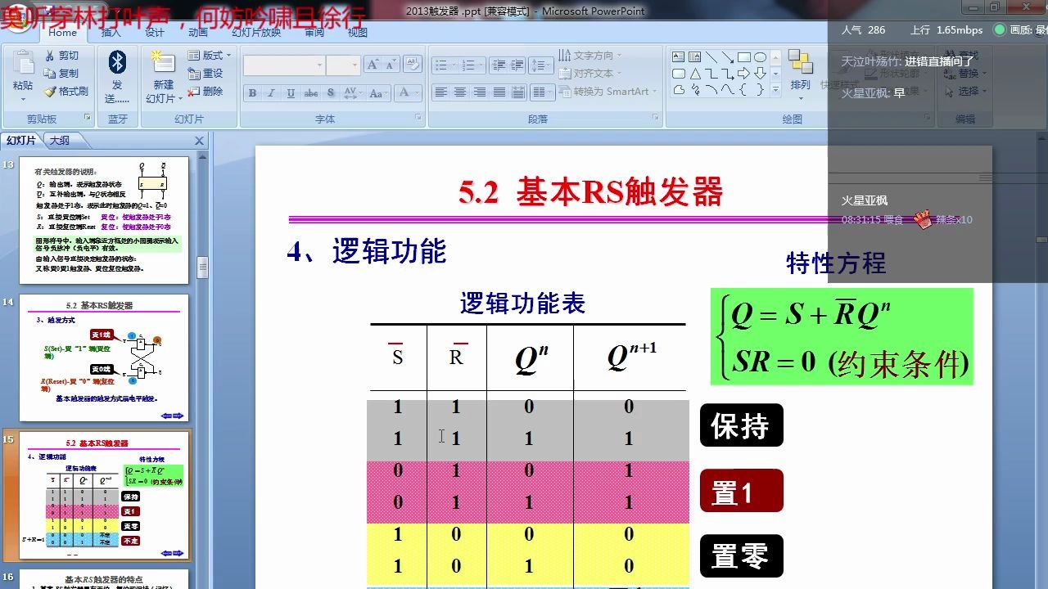Open the line spacing dropdown
The height and width of the screenshot is (589, 1048).
click(541, 65)
